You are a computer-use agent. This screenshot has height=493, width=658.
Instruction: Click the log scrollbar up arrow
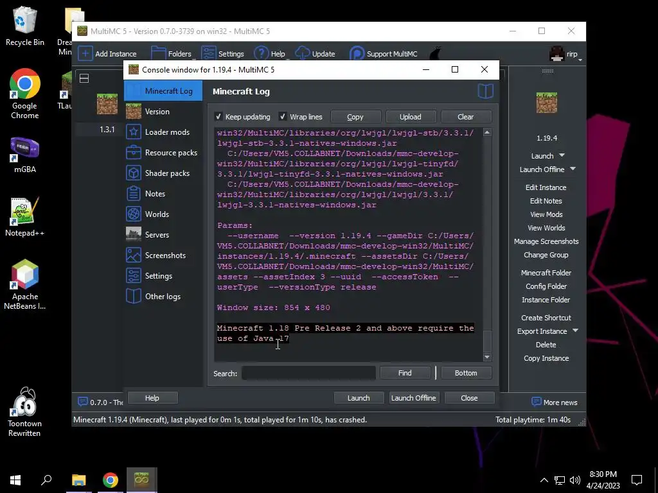tap(487, 132)
